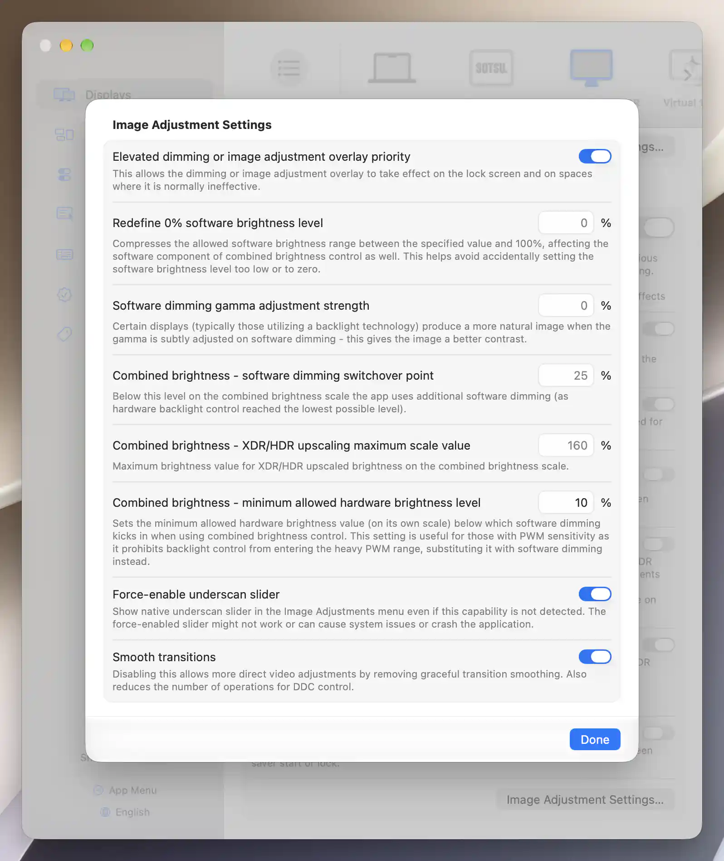
Task: Toggle elevated dimming overlay priority switch
Action: (595, 156)
